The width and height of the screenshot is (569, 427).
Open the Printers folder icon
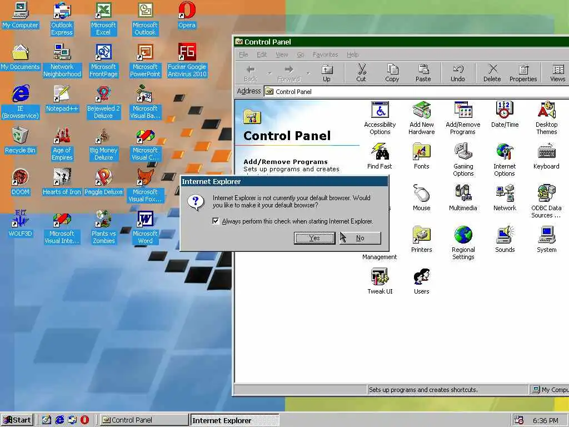pyautogui.click(x=421, y=240)
